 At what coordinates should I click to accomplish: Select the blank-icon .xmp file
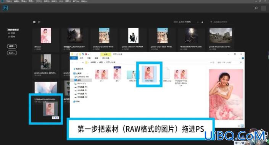166,74
